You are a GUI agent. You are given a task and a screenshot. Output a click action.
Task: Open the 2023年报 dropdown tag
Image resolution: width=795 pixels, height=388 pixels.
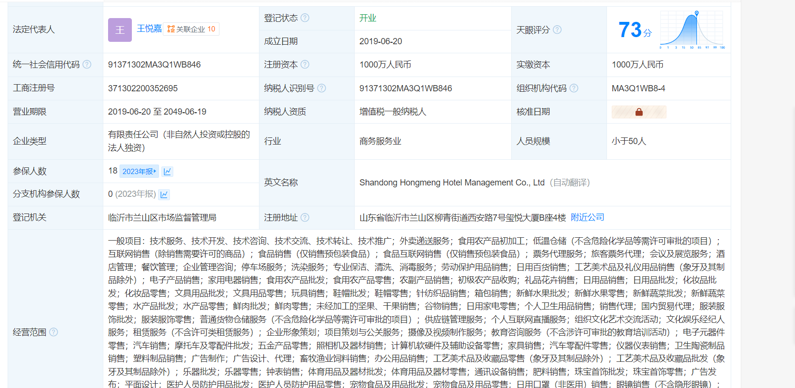pos(139,171)
